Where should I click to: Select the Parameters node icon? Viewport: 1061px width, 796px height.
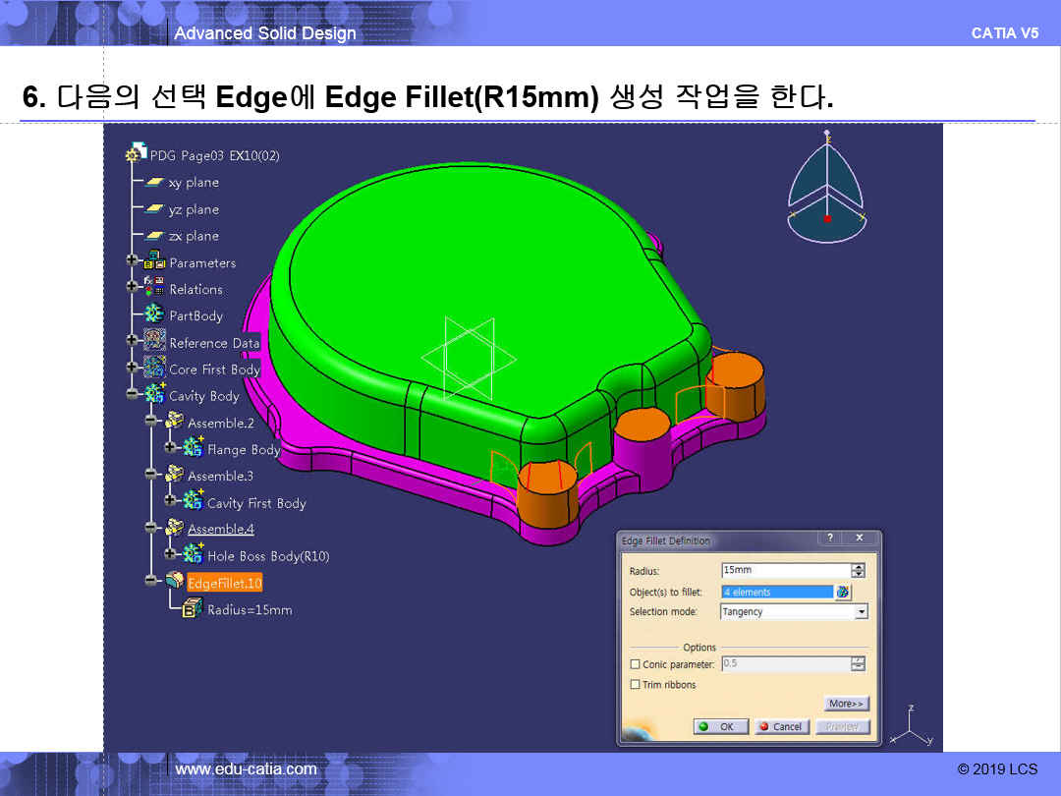tap(154, 262)
